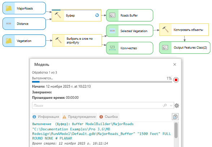This screenshot has width=212, height=147.
Task: Toggle the Ошибка message filter
Action: point(109,117)
